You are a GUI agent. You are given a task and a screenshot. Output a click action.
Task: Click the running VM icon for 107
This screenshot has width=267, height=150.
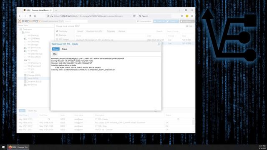tap(25, 51)
